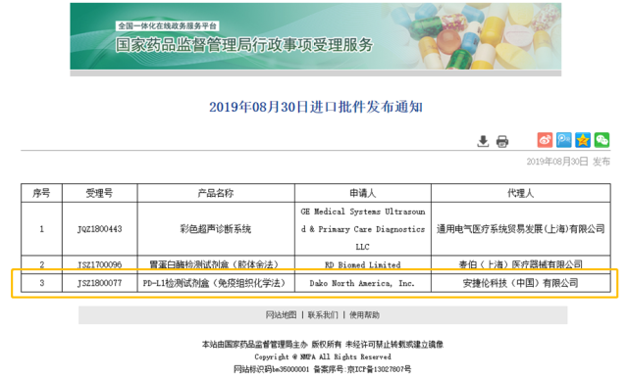
Task: Click the 代理人 column header
Action: [x=521, y=193]
